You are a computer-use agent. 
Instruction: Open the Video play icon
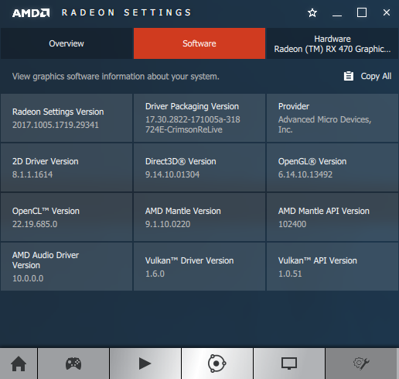(145, 363)
